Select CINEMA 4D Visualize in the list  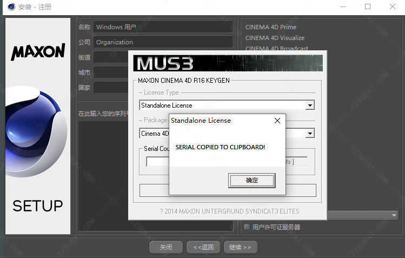275,38
